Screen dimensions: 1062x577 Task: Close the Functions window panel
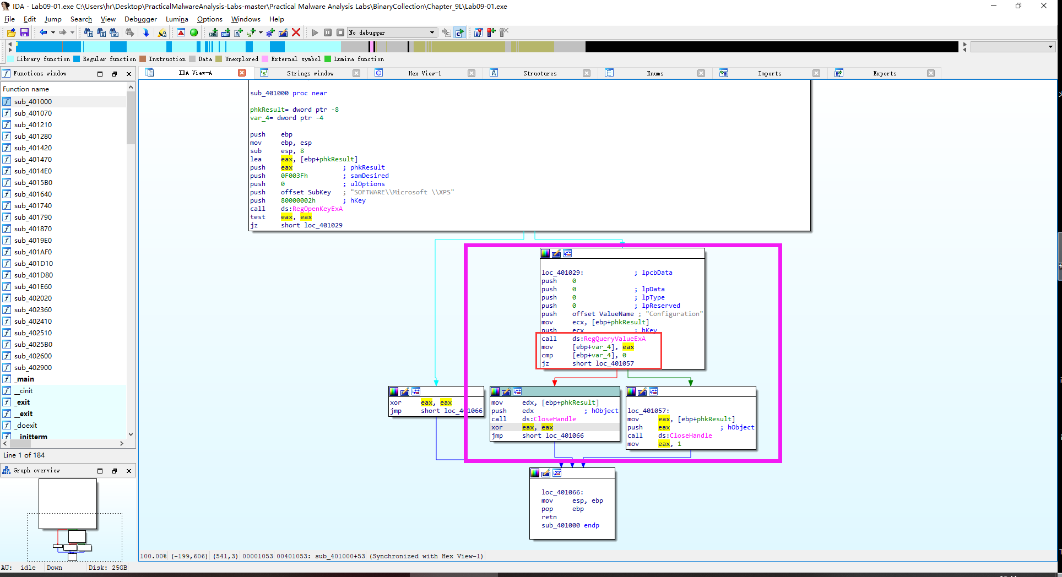[x=129, y=74]
